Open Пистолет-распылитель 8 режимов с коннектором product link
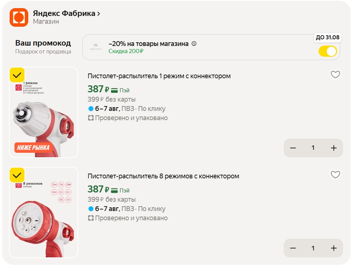 (163, 176)
